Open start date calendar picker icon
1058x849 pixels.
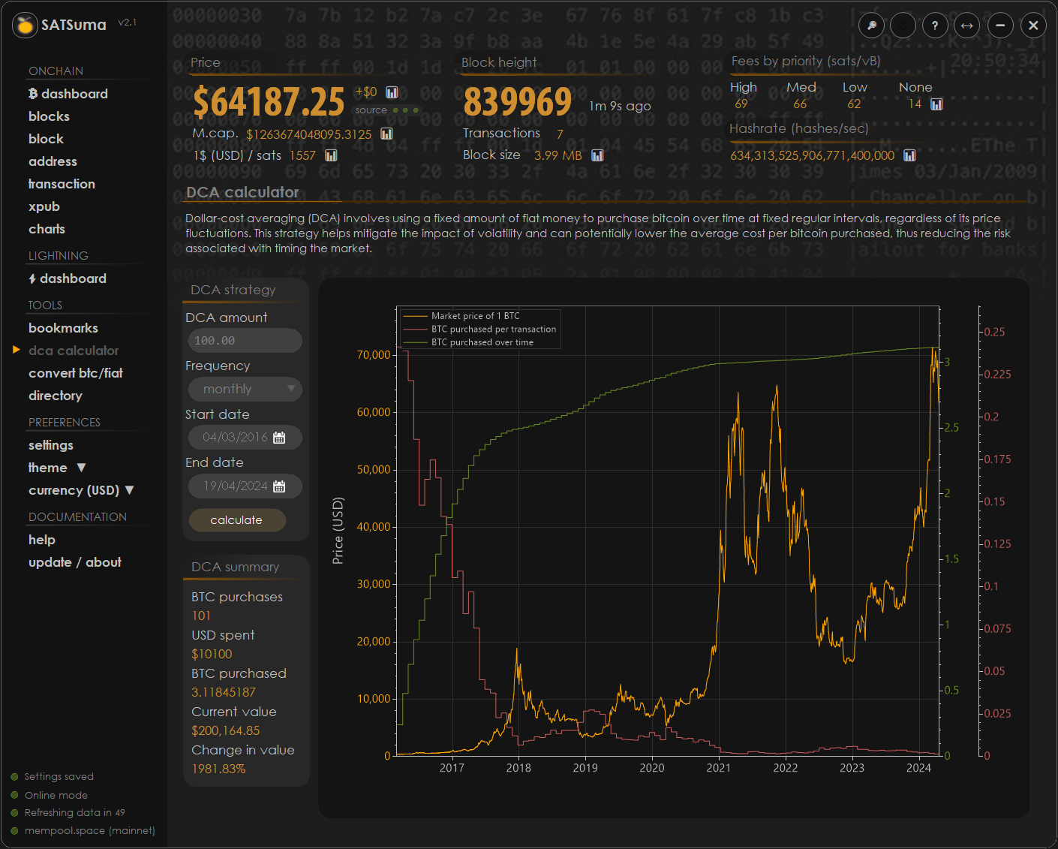(x=279, y=438)
